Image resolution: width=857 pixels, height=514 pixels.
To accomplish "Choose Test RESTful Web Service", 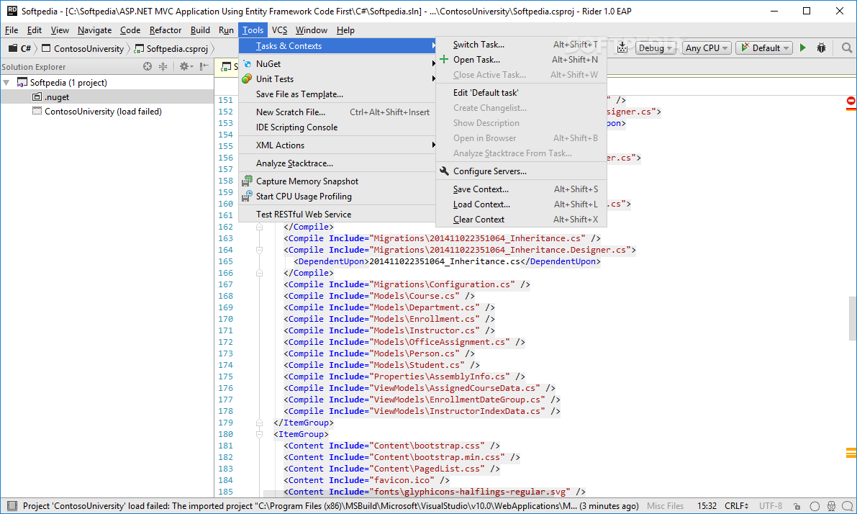I will pos(337,215).
